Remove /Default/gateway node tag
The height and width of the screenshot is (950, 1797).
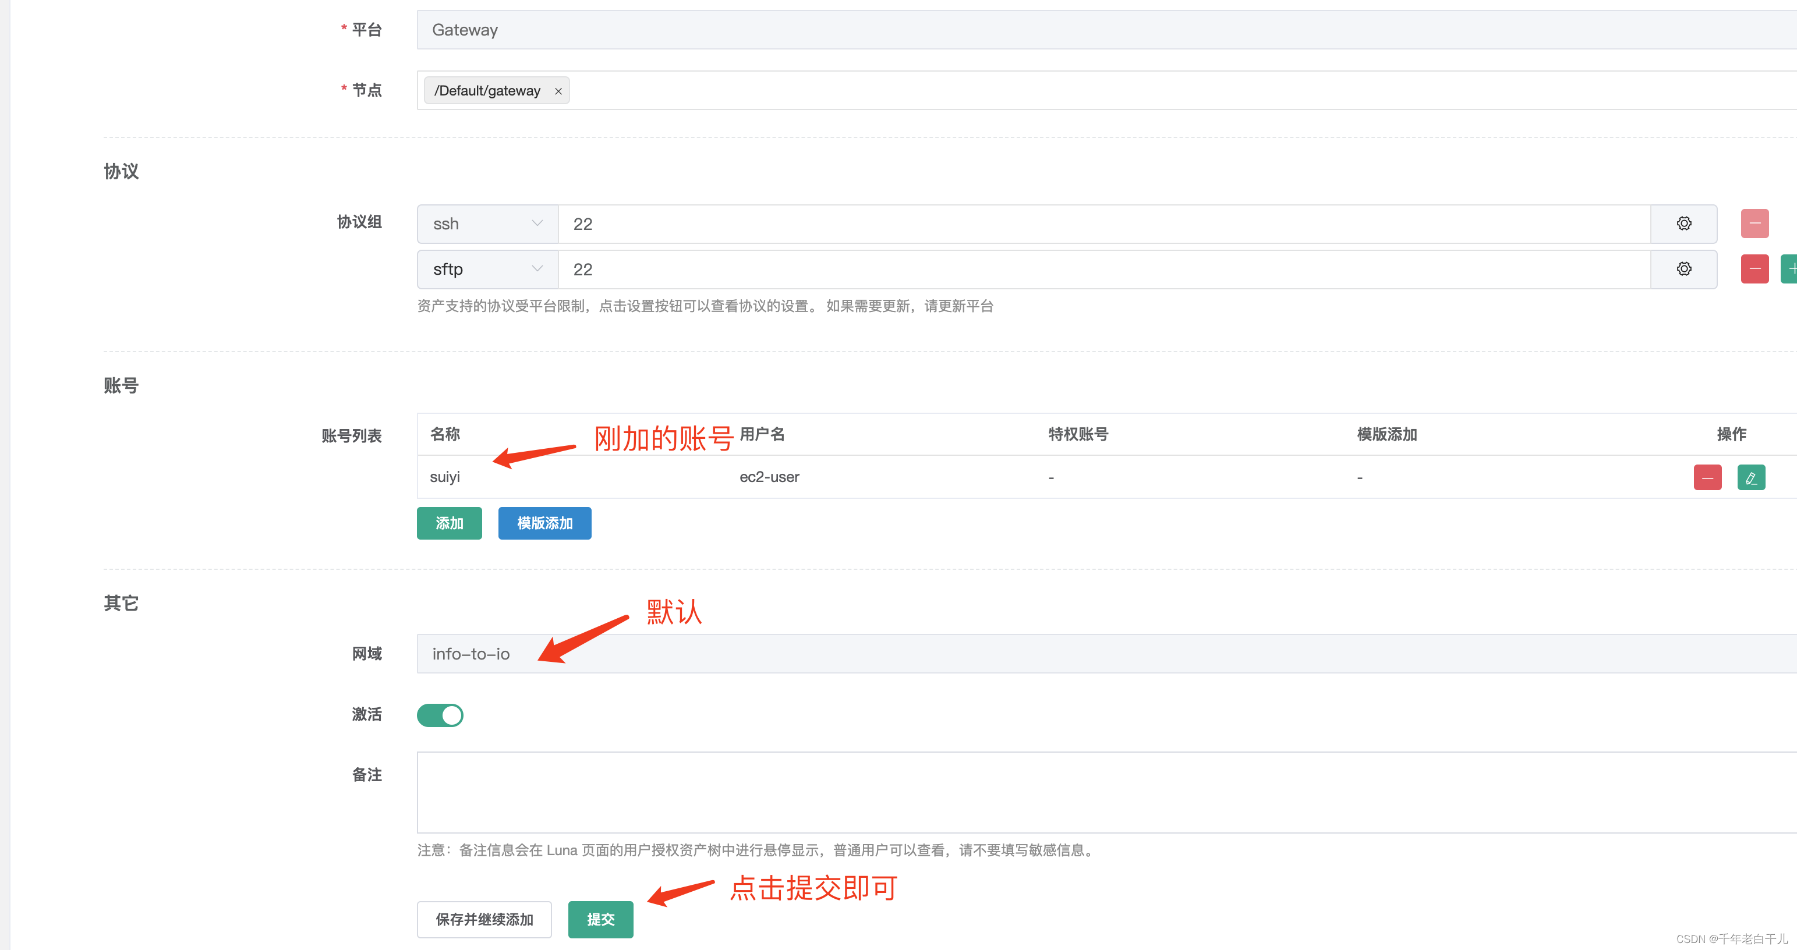558,91
